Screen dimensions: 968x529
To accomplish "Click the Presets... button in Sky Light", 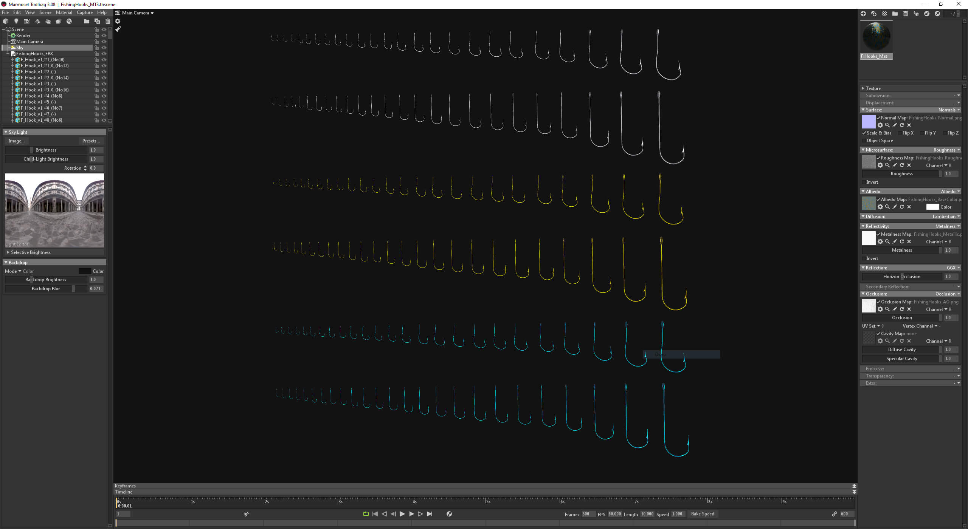I will coord(91,141).
